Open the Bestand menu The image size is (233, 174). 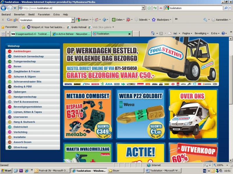tap(6, 14)
